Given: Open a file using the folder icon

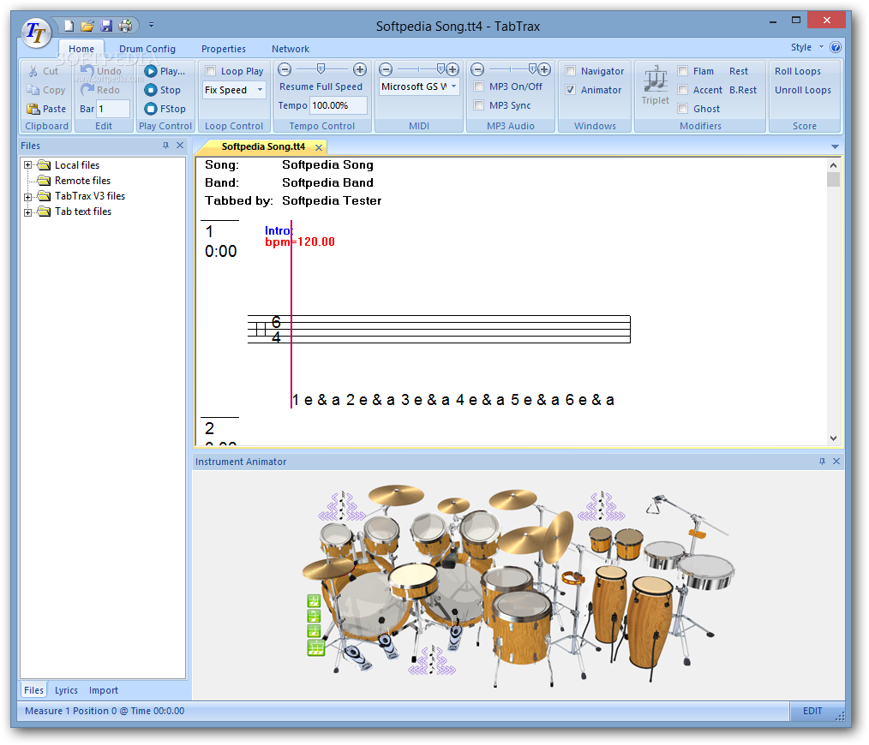Looking at the screenshot, I should [87, 26].
